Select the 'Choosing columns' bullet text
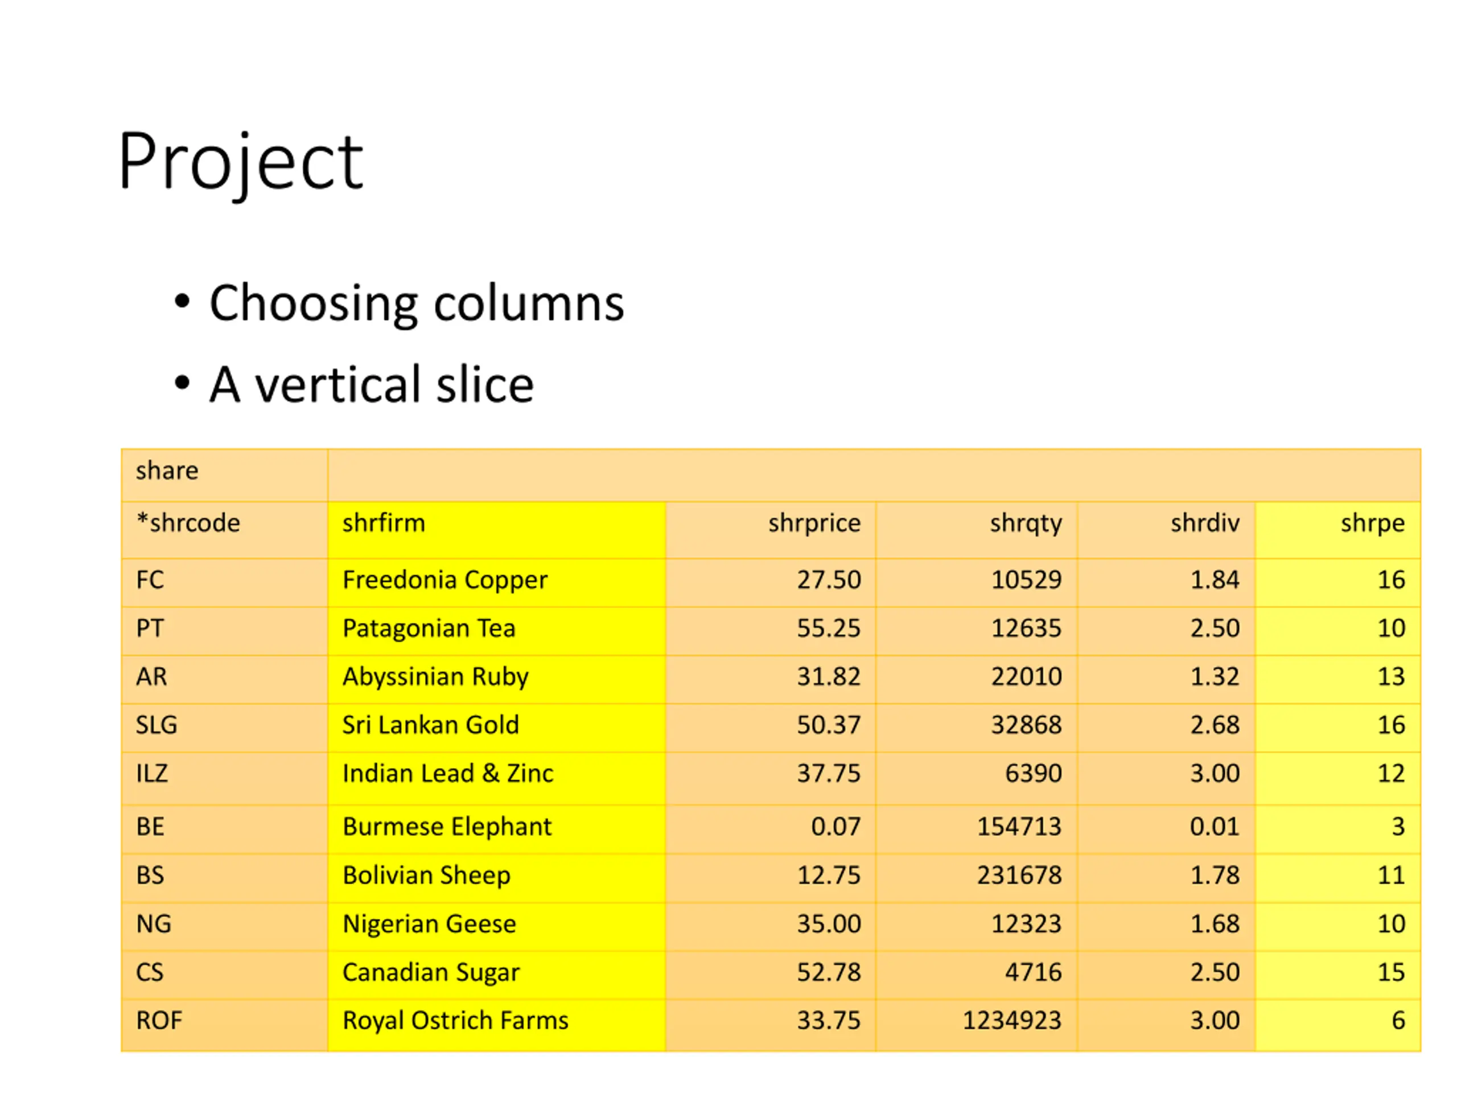 click(416, 304)
